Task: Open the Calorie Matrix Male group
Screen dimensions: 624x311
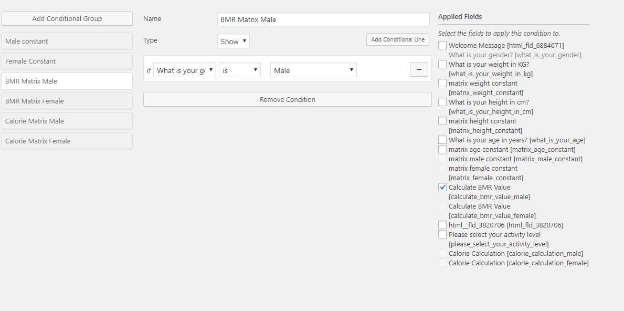Action: [67, 121]
